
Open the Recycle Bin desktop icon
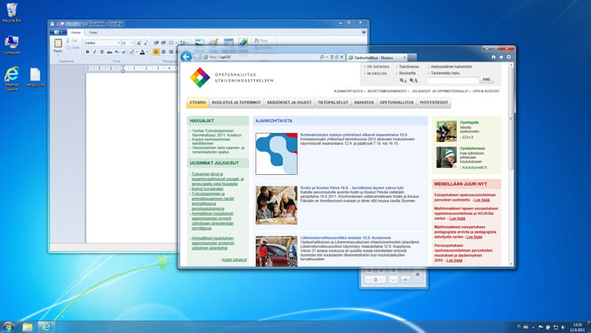pos(12,12)
